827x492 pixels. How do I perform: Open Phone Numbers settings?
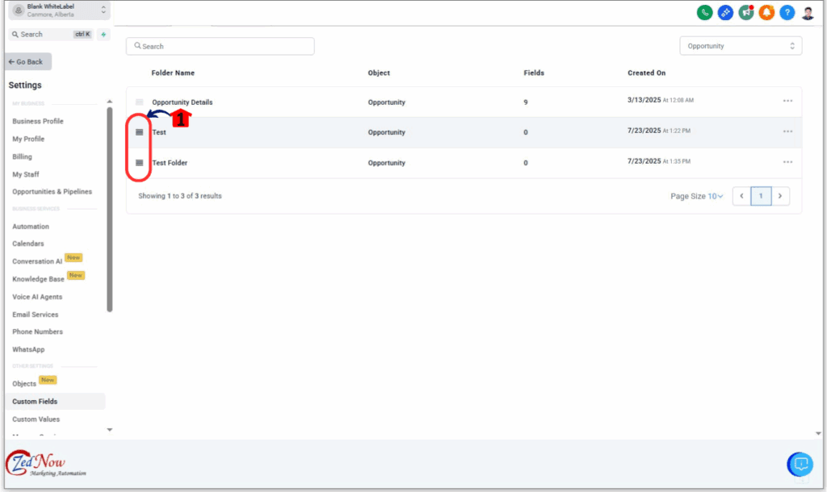[37, 331]
